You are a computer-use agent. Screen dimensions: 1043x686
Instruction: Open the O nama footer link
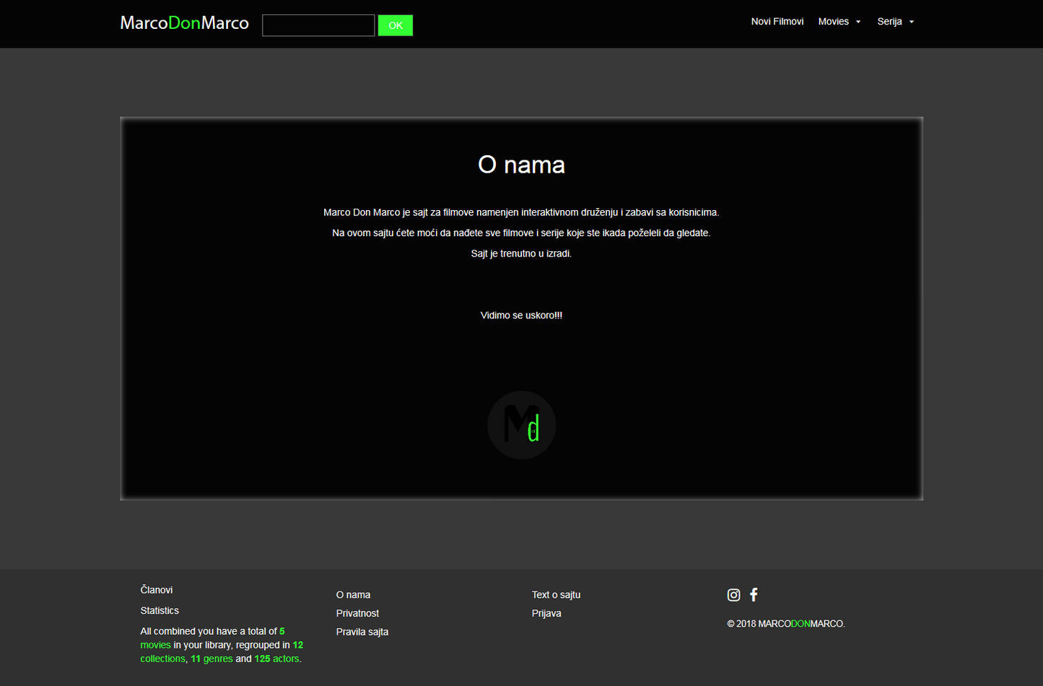click(353, 595)
